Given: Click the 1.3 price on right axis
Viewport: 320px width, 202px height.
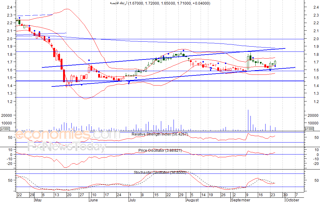Looking at the screenshot, I should pyautogui.click(x=316, y=93).
